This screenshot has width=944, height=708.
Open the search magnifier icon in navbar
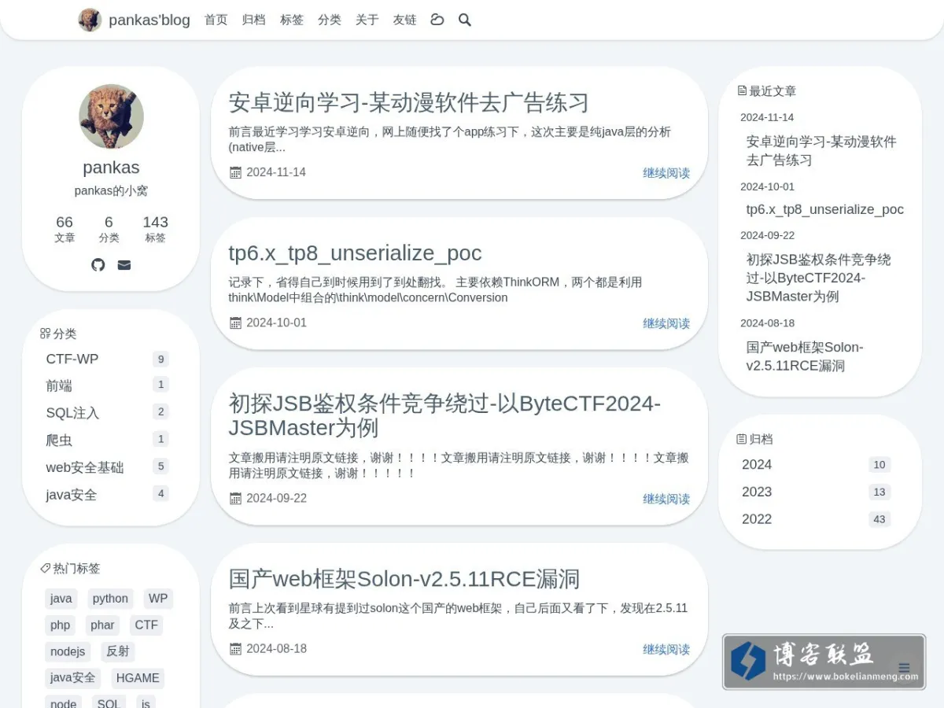(x=465, y=20)
